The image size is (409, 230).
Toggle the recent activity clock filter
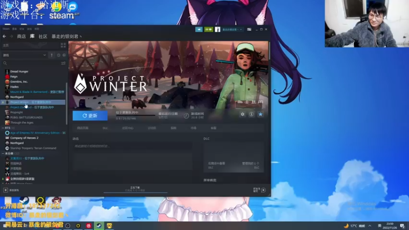pos(58,55)
